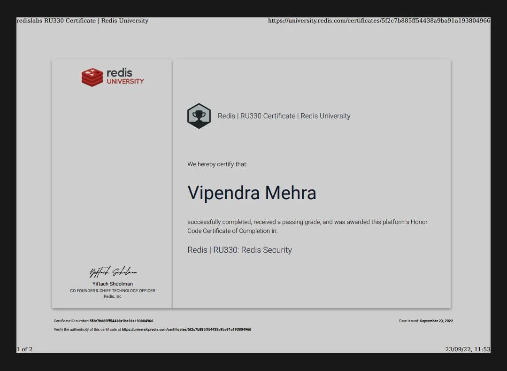Click heading 'Redis | RU330 Certificate | Redis University'
This screenshot has height=371, width=507.
[x=284, y=116]
